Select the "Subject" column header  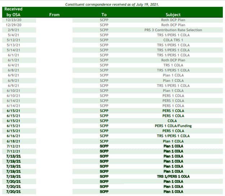[x=173, y=14]
